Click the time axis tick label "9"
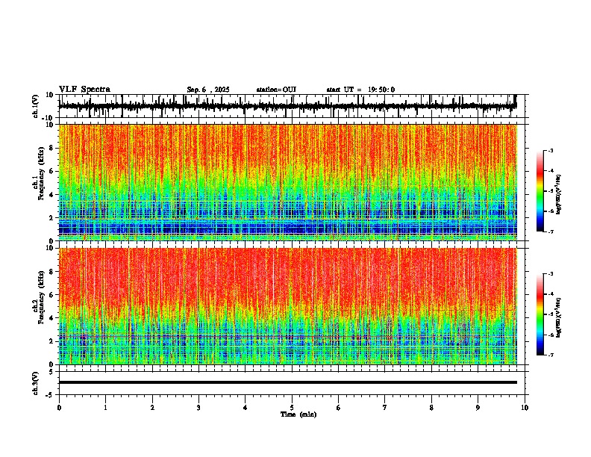 pos(478,408)
